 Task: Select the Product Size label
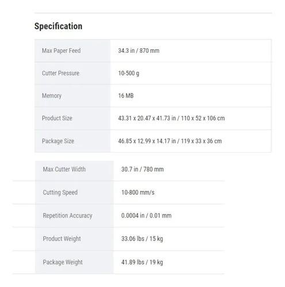tap(57, 118)
